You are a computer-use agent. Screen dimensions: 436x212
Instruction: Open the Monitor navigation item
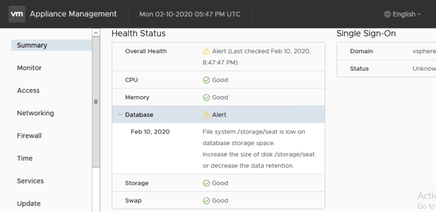[x=29, y=68]
